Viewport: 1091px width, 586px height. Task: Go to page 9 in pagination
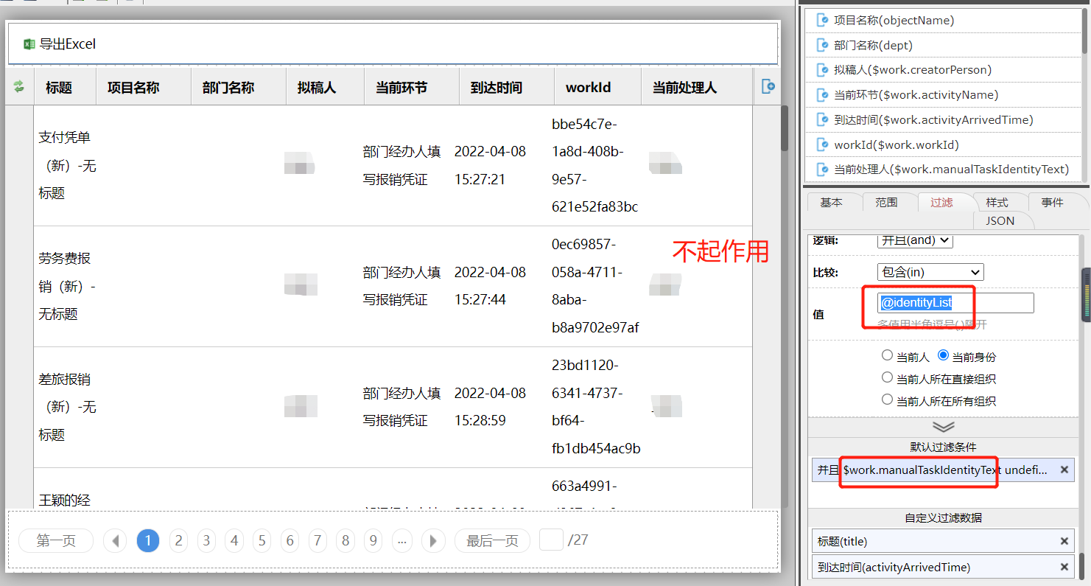pos(373,540)
